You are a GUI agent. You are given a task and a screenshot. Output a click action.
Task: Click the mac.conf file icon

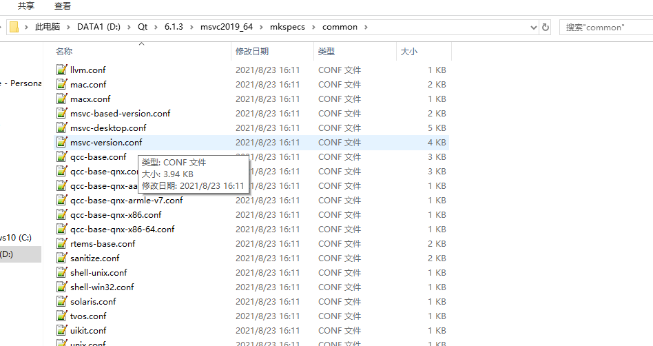tap(61, 84)
